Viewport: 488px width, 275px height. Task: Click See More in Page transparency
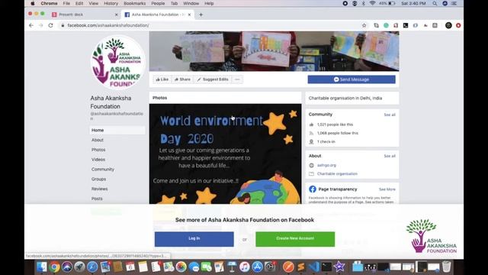(x=387, y=189)
